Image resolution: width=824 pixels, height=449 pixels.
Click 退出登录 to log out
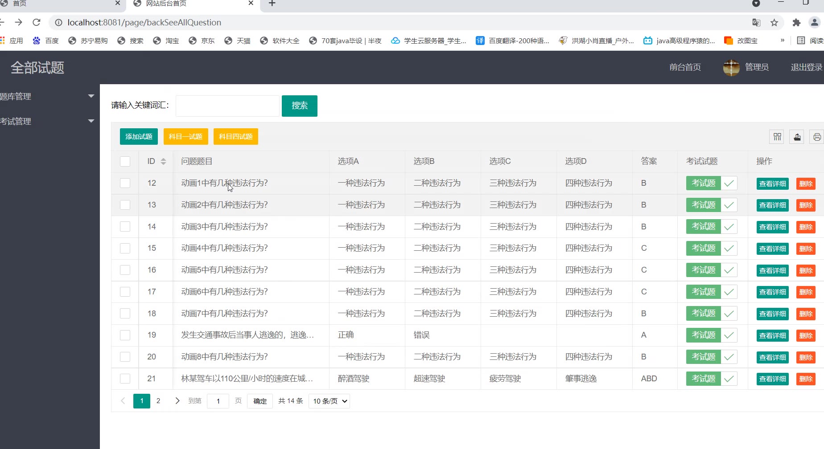point(807,67)
